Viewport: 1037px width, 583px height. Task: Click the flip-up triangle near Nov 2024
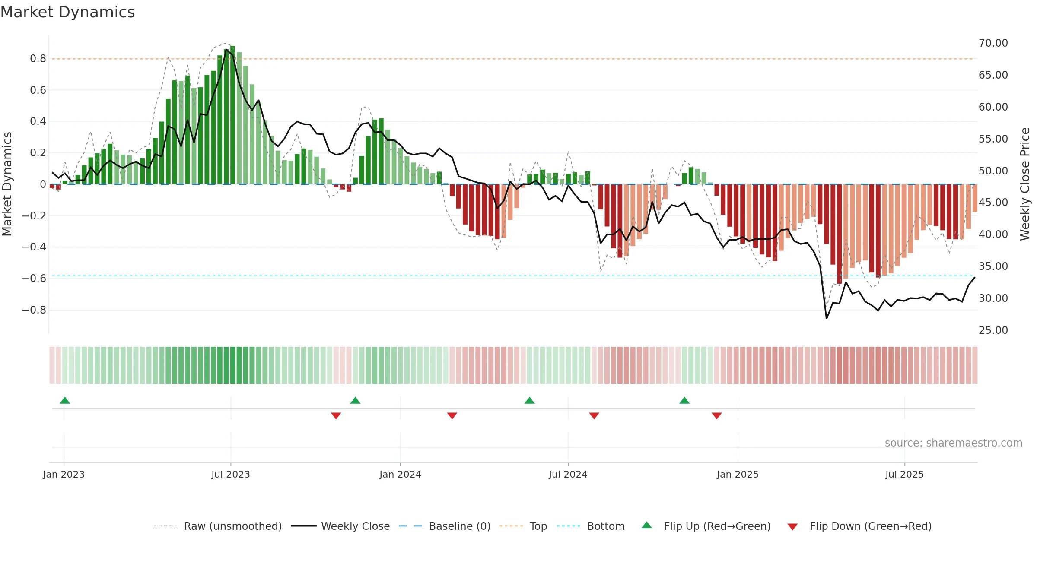[x=684, y=400]
